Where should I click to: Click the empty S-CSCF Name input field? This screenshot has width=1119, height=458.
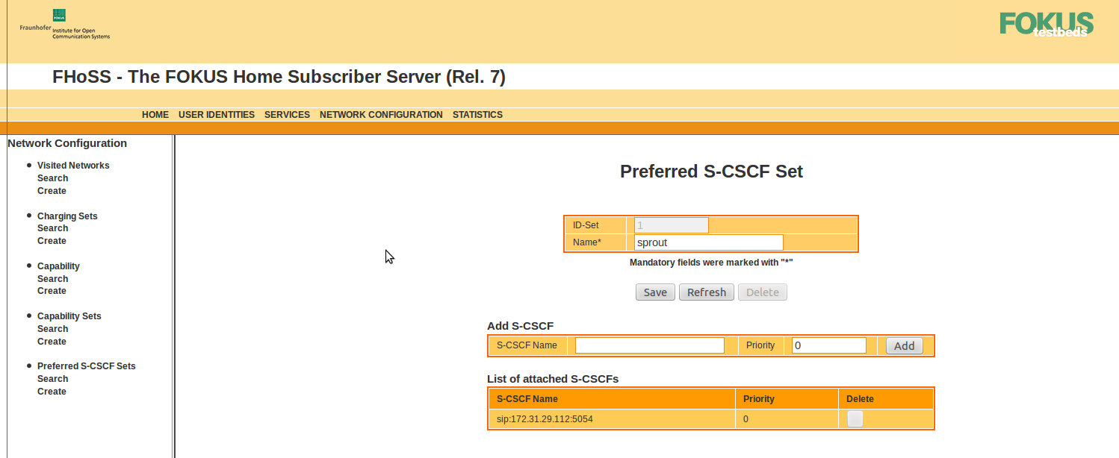pyautogui.click(x=648, y=345)
